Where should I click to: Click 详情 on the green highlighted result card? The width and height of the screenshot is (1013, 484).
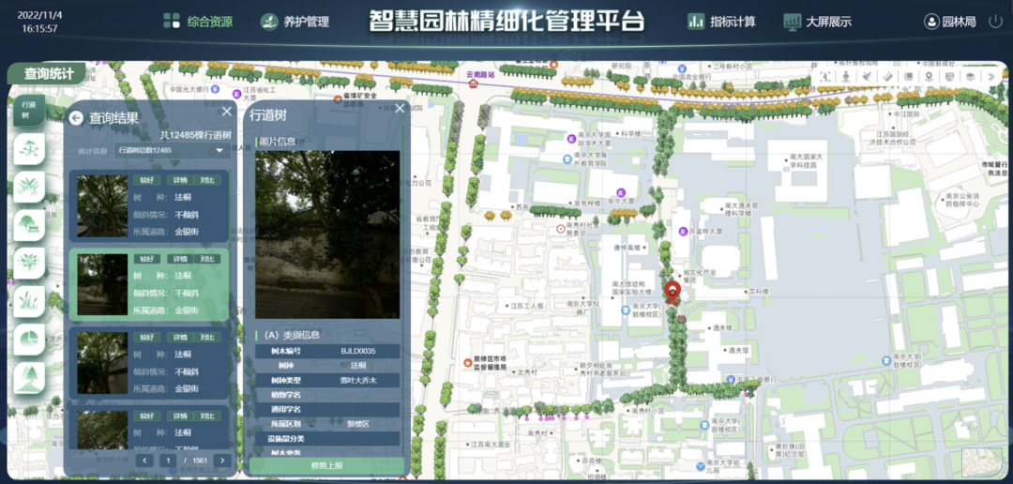point(180,259)
